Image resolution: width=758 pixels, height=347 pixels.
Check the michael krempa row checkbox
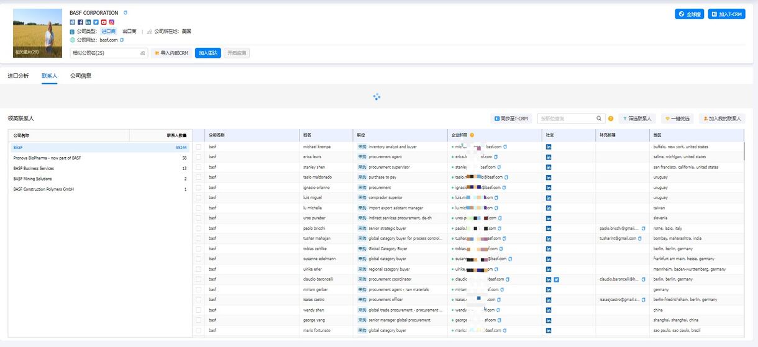click(x=199, y=146)
